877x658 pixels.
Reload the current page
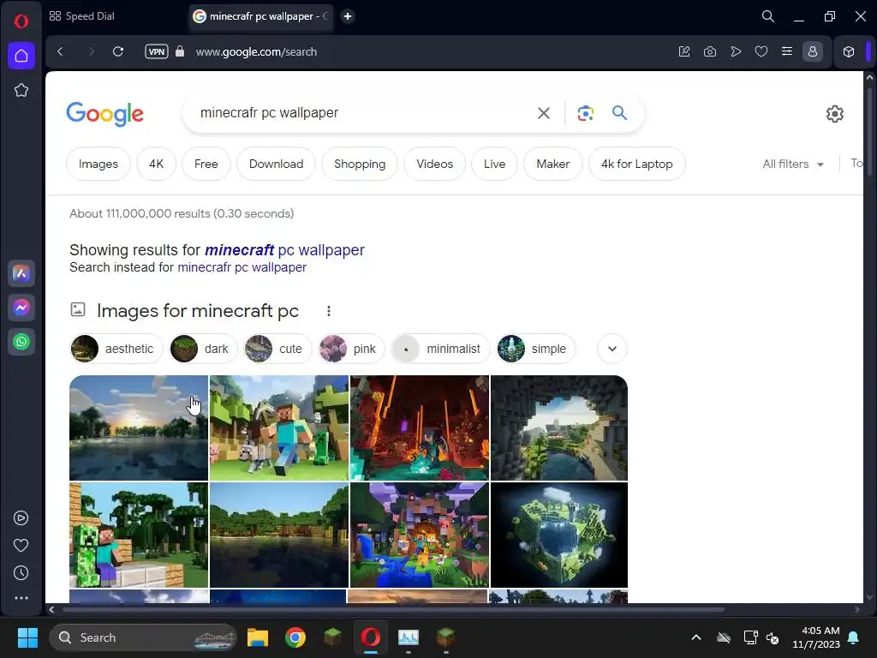[x=118, y=51]
